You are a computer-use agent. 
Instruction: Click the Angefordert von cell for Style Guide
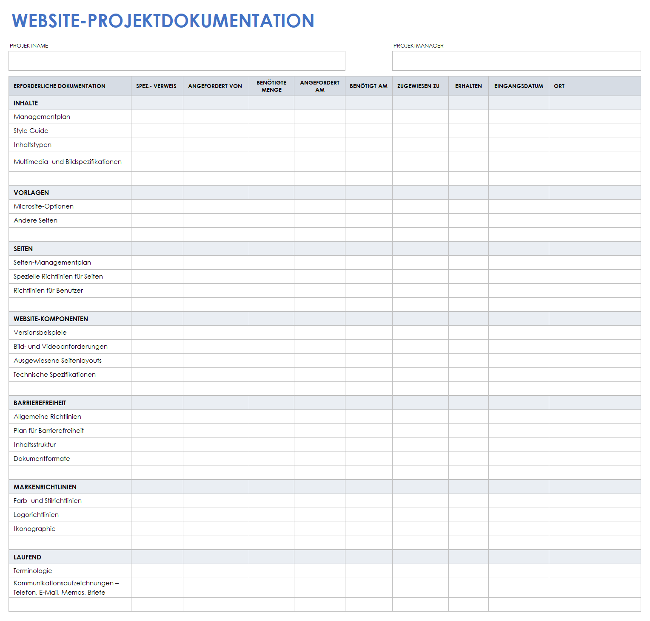pos(216,131)
